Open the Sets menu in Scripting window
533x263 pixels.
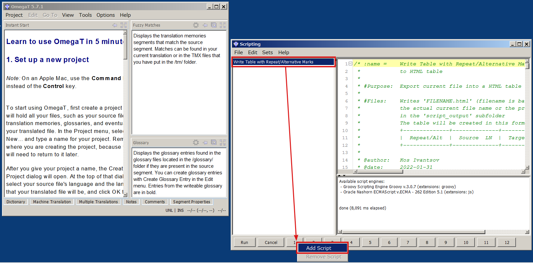pos(267,53)
